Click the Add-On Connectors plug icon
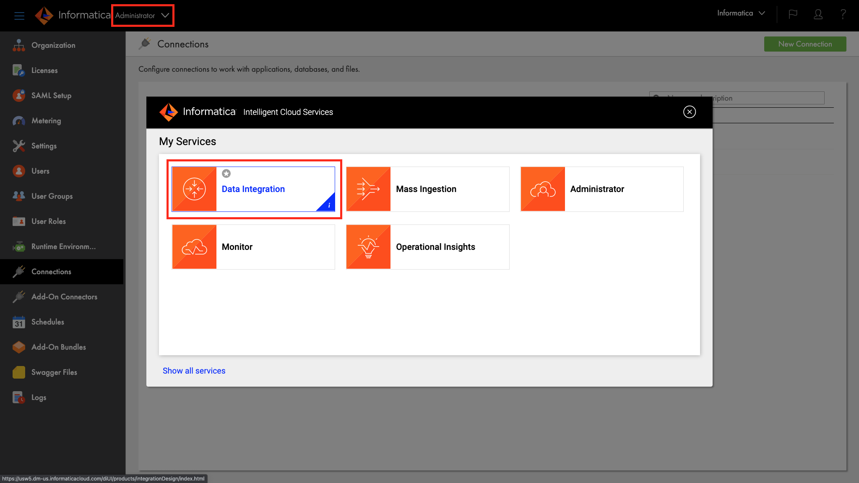The height and width of the screenshot is (483, 859). pyautogui.click(x=19, y=297)
